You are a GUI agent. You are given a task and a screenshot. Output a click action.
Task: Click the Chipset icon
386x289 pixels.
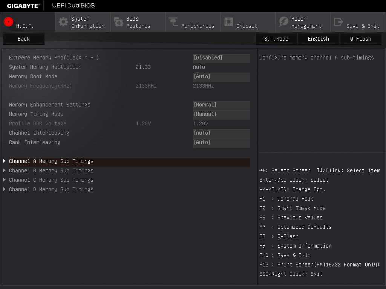point(228,22)
